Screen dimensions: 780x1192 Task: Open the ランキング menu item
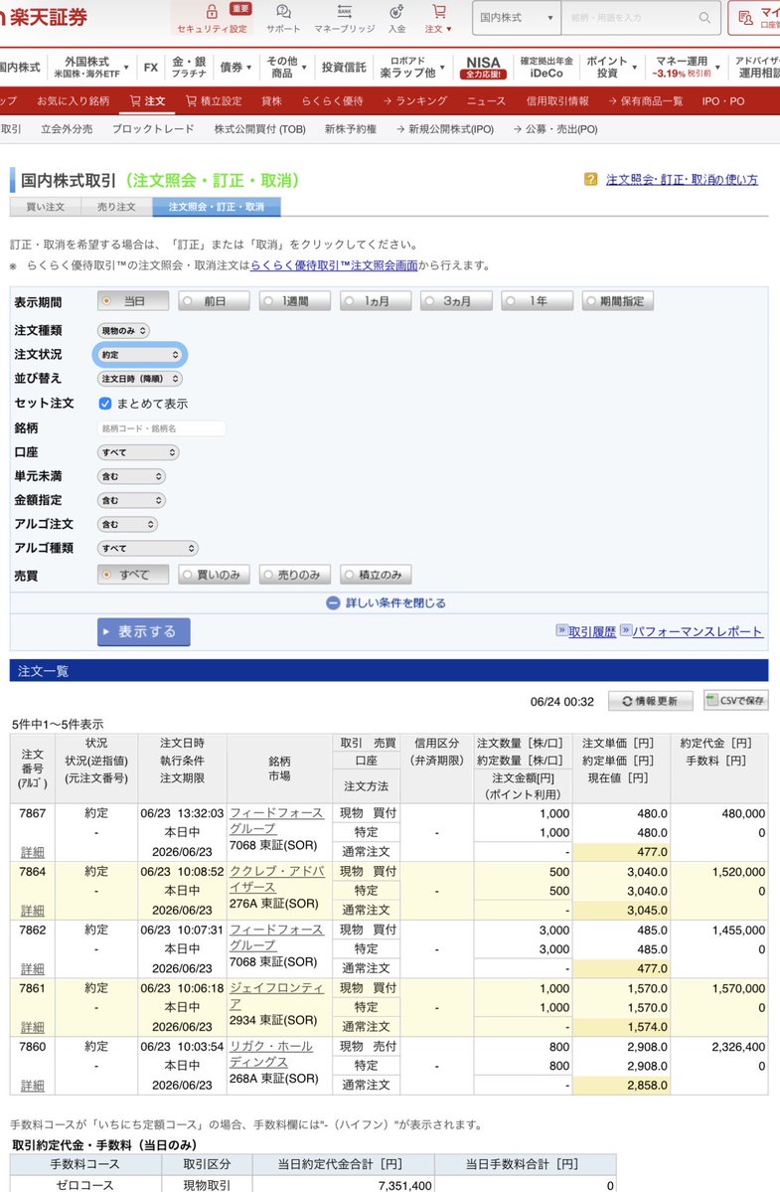tap(414, 101)
